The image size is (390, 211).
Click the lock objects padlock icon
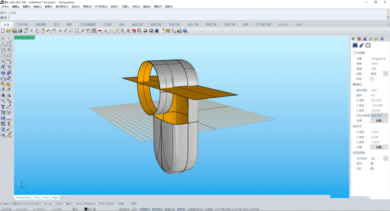point(128,31)
